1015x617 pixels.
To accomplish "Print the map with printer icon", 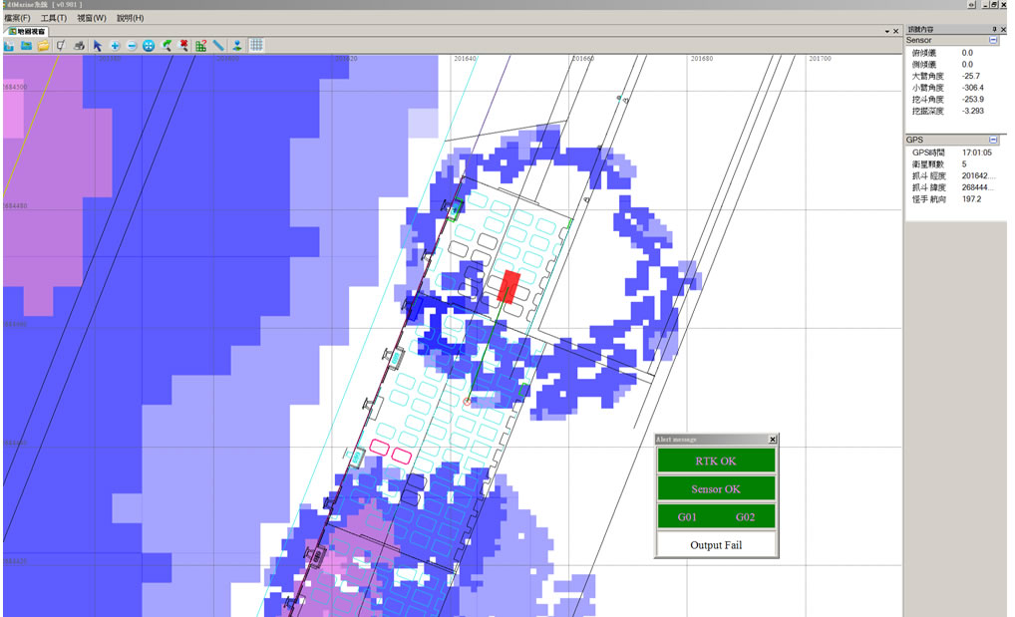I will 79,45.
